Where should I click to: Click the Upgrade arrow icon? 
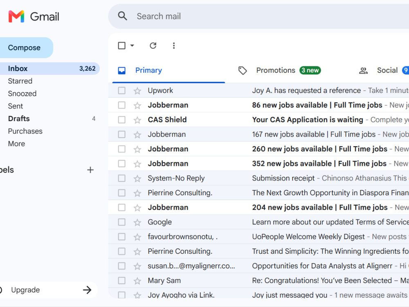point(87,290)
